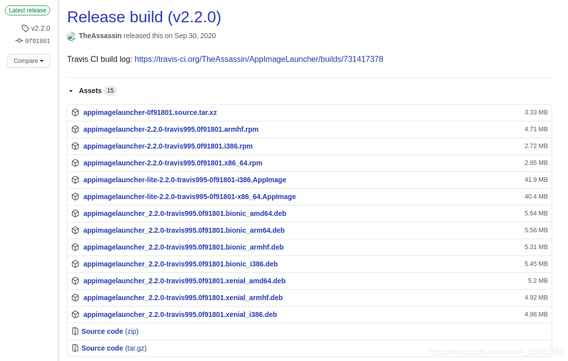This screenshot has height=361, width=568.
Task: Click the Sep 30, 2020 release date
Action: pyautogui.click(x=195, y=36)
